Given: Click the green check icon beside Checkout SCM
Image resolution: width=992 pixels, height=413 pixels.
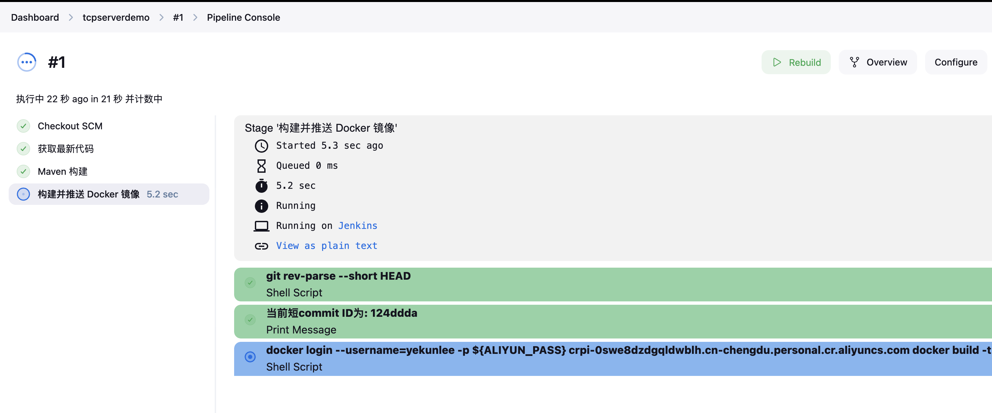Looking at the screenshot, I should (x=23, y=126).
